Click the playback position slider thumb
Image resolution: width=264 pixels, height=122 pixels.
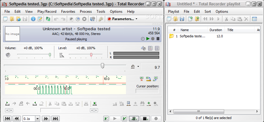coord(102,66)
